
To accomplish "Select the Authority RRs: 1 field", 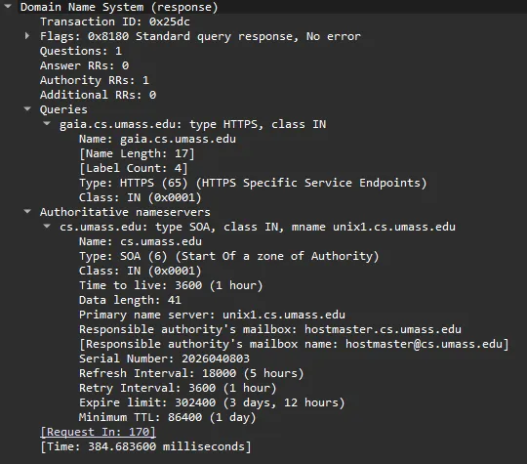I will [95, 80].
